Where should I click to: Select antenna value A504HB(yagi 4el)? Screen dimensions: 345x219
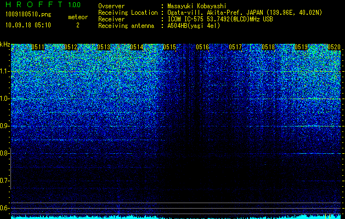pyautogui.click(x=194, y=26)
